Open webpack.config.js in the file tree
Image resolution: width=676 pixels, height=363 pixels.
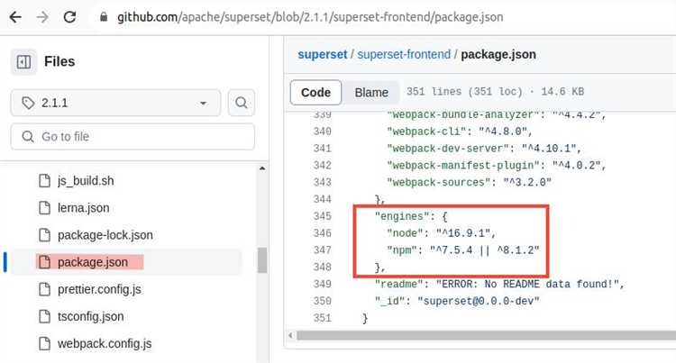tap(105, 343)
